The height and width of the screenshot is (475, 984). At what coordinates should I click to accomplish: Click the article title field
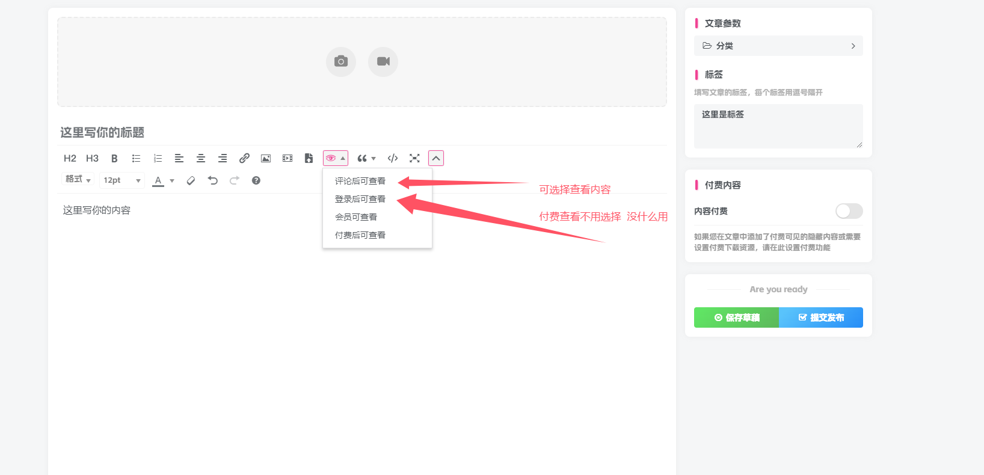pos(362,132)
